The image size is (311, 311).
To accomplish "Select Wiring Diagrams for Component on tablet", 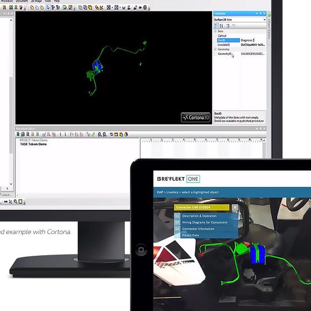I will (206, 222).
